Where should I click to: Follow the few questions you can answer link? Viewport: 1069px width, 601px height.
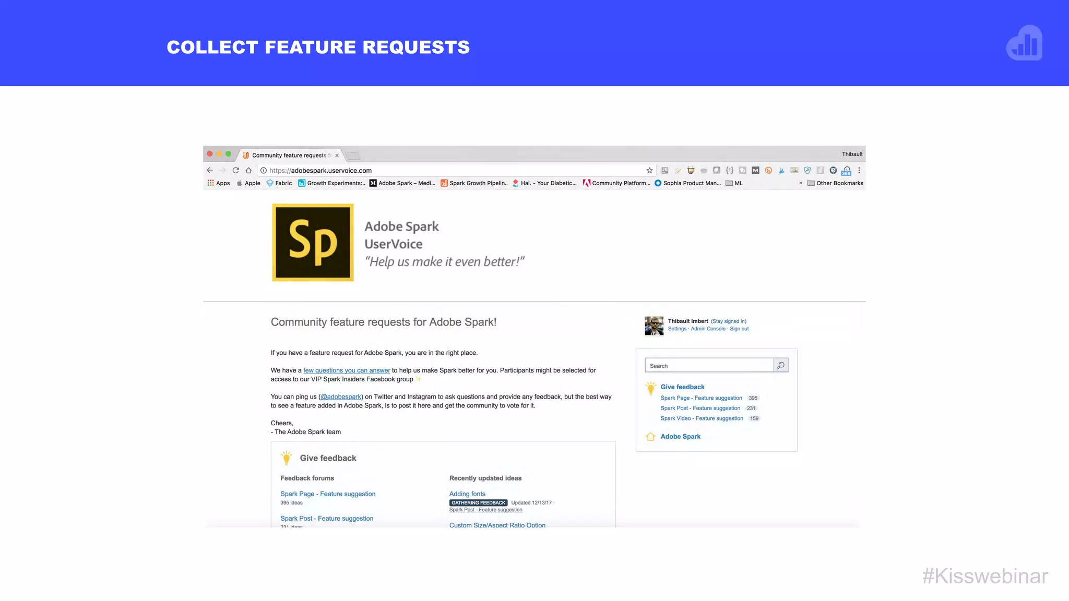[347, 370]
